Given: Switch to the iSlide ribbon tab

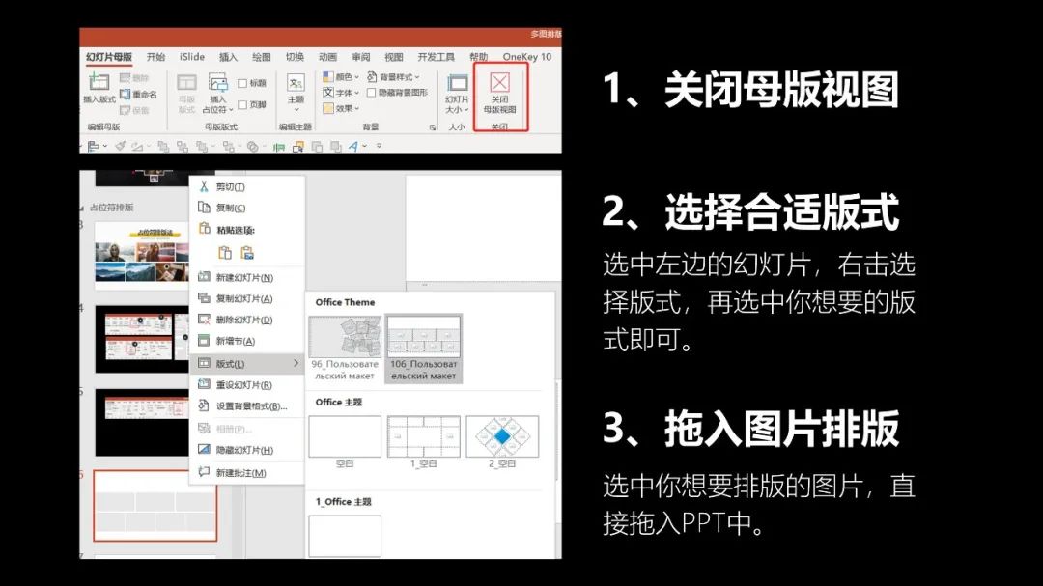Looking at the screenshot, I should coord(192,57).
